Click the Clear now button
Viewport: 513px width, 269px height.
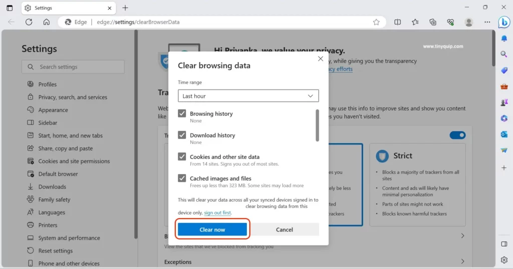click(212, 229)
